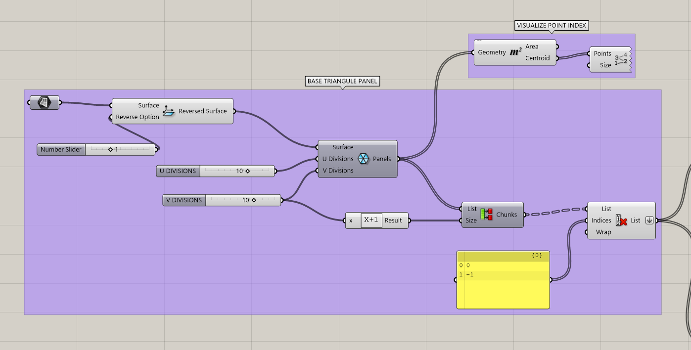Click the List input of Cull Index
The width and height of the screenshot is (691, 350).
tap(606, 209)
